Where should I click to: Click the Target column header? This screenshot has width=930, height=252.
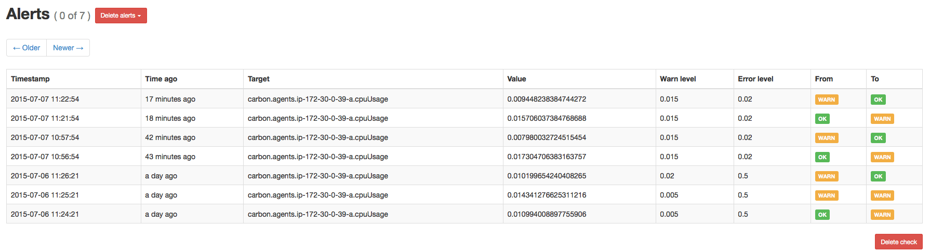(x=259, y=79)
